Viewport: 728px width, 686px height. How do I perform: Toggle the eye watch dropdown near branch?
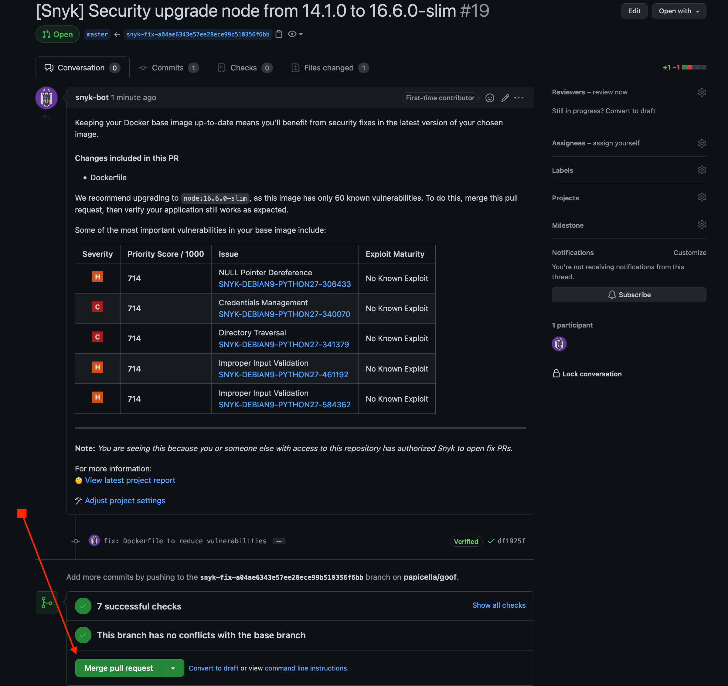click(295, 34)
